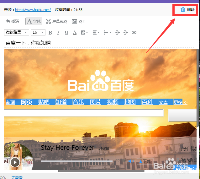Click the Baidu search input box
The image size is (200, 179).
pyautogui.click(x=84, y=113)
